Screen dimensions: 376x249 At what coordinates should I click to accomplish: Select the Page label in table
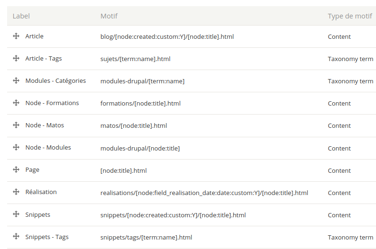32,170
